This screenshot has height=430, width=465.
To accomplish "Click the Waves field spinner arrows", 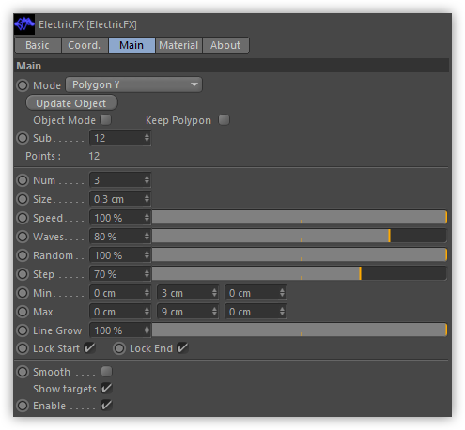I will click(x=147, y=237).
